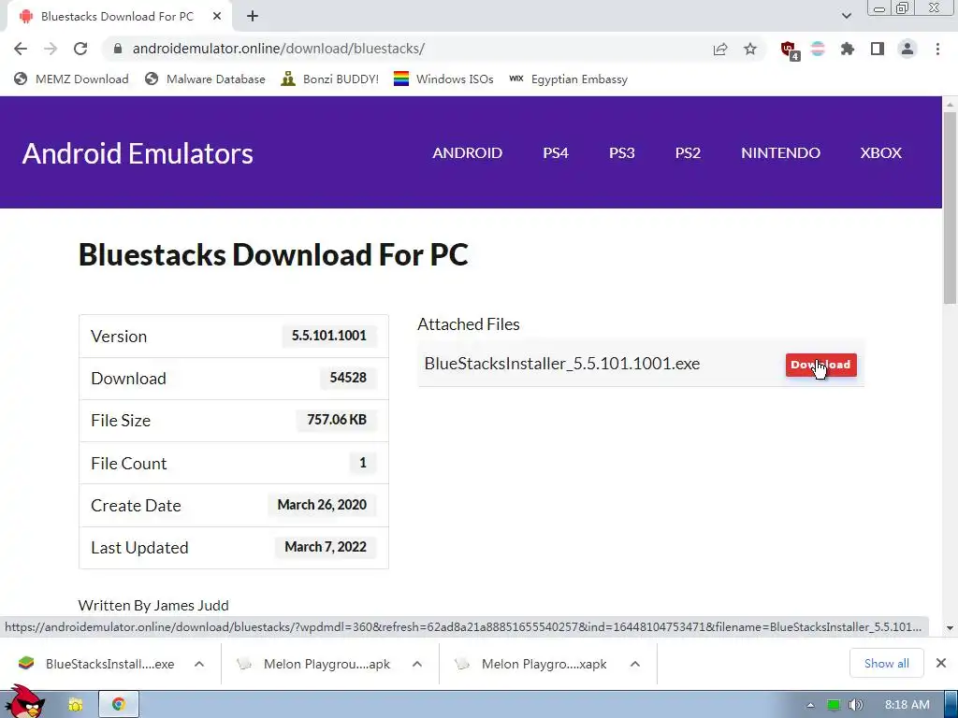Click the forward navigation arrow
Viewport: 958px width, 718px height.
point(51,49)
